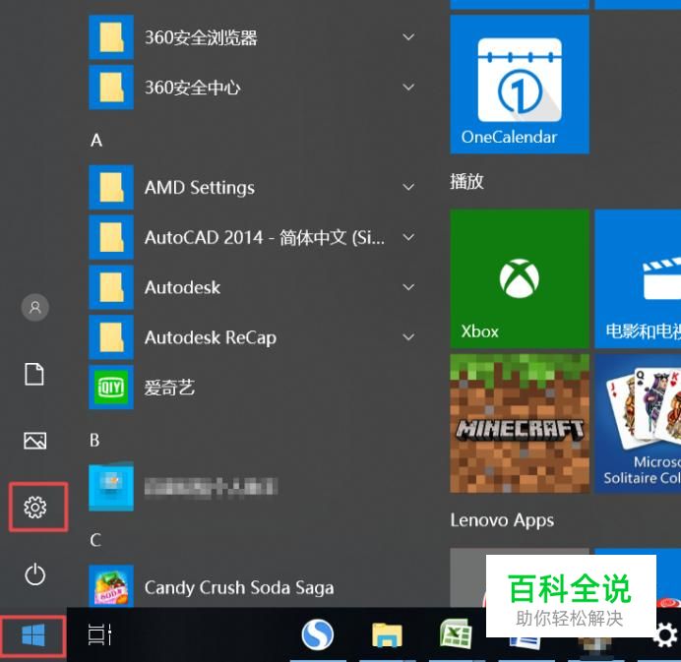This screenshot has width=681, height=662.
Task: Select AutoCAD 2014 - 简体中文 label
Action: 265,237
